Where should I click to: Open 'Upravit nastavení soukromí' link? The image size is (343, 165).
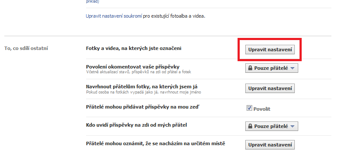pyautogui.click(x=114, y=16)
